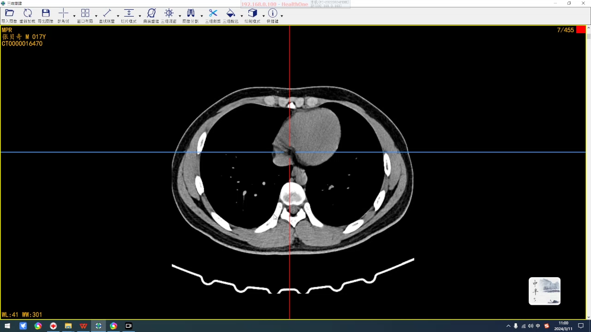
Task: Select the 参考线 reference line crosshair tool
Action: tap(64, 14)
